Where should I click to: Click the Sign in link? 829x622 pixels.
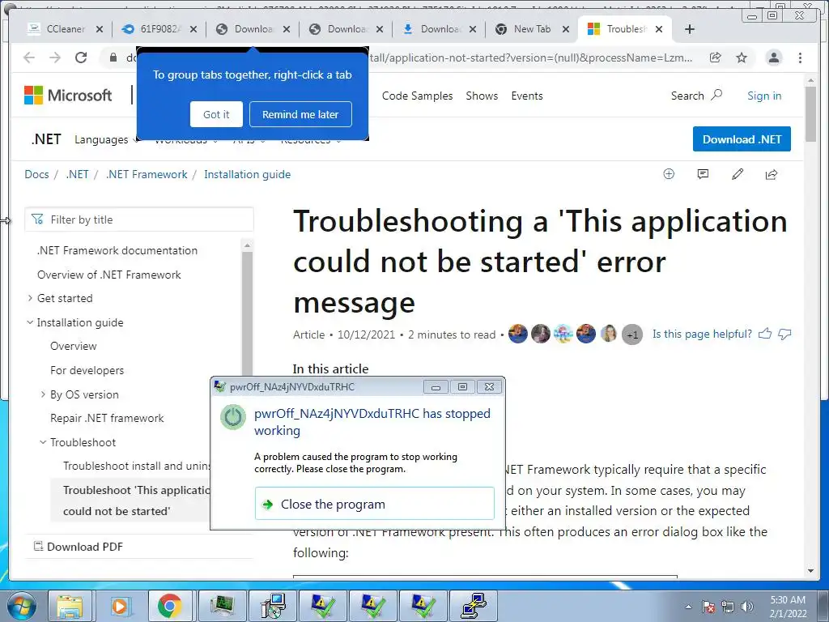pyautogui.click(x=764, y=96)
